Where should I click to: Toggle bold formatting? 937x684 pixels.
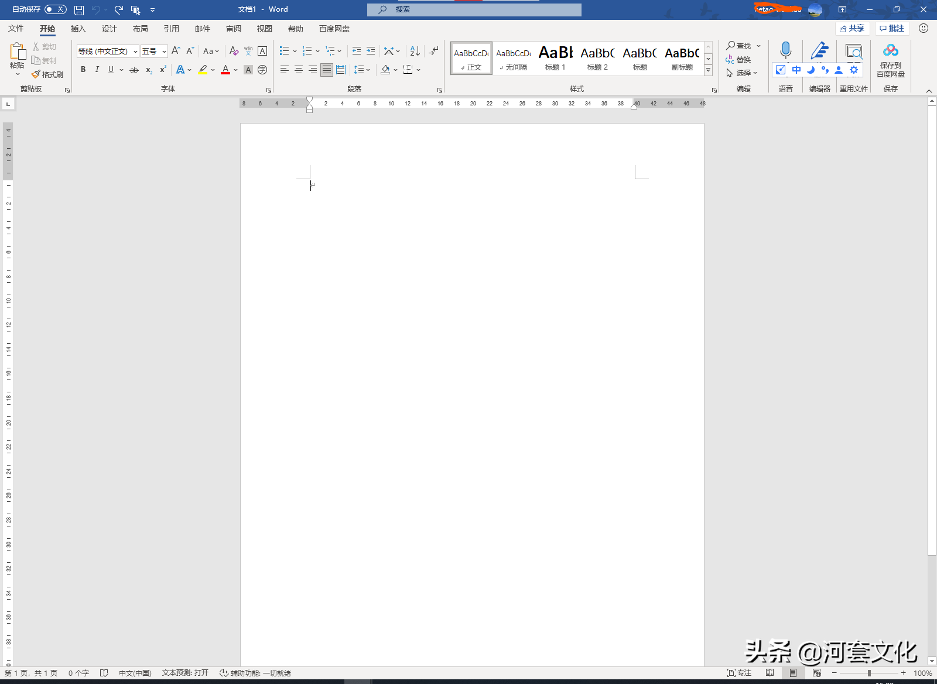point(83,70)
